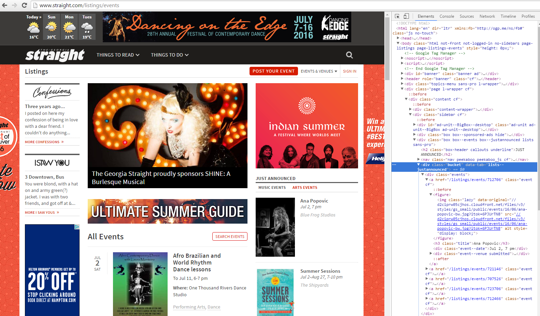
Task: Expand the header role banner node
Action: 402,79
